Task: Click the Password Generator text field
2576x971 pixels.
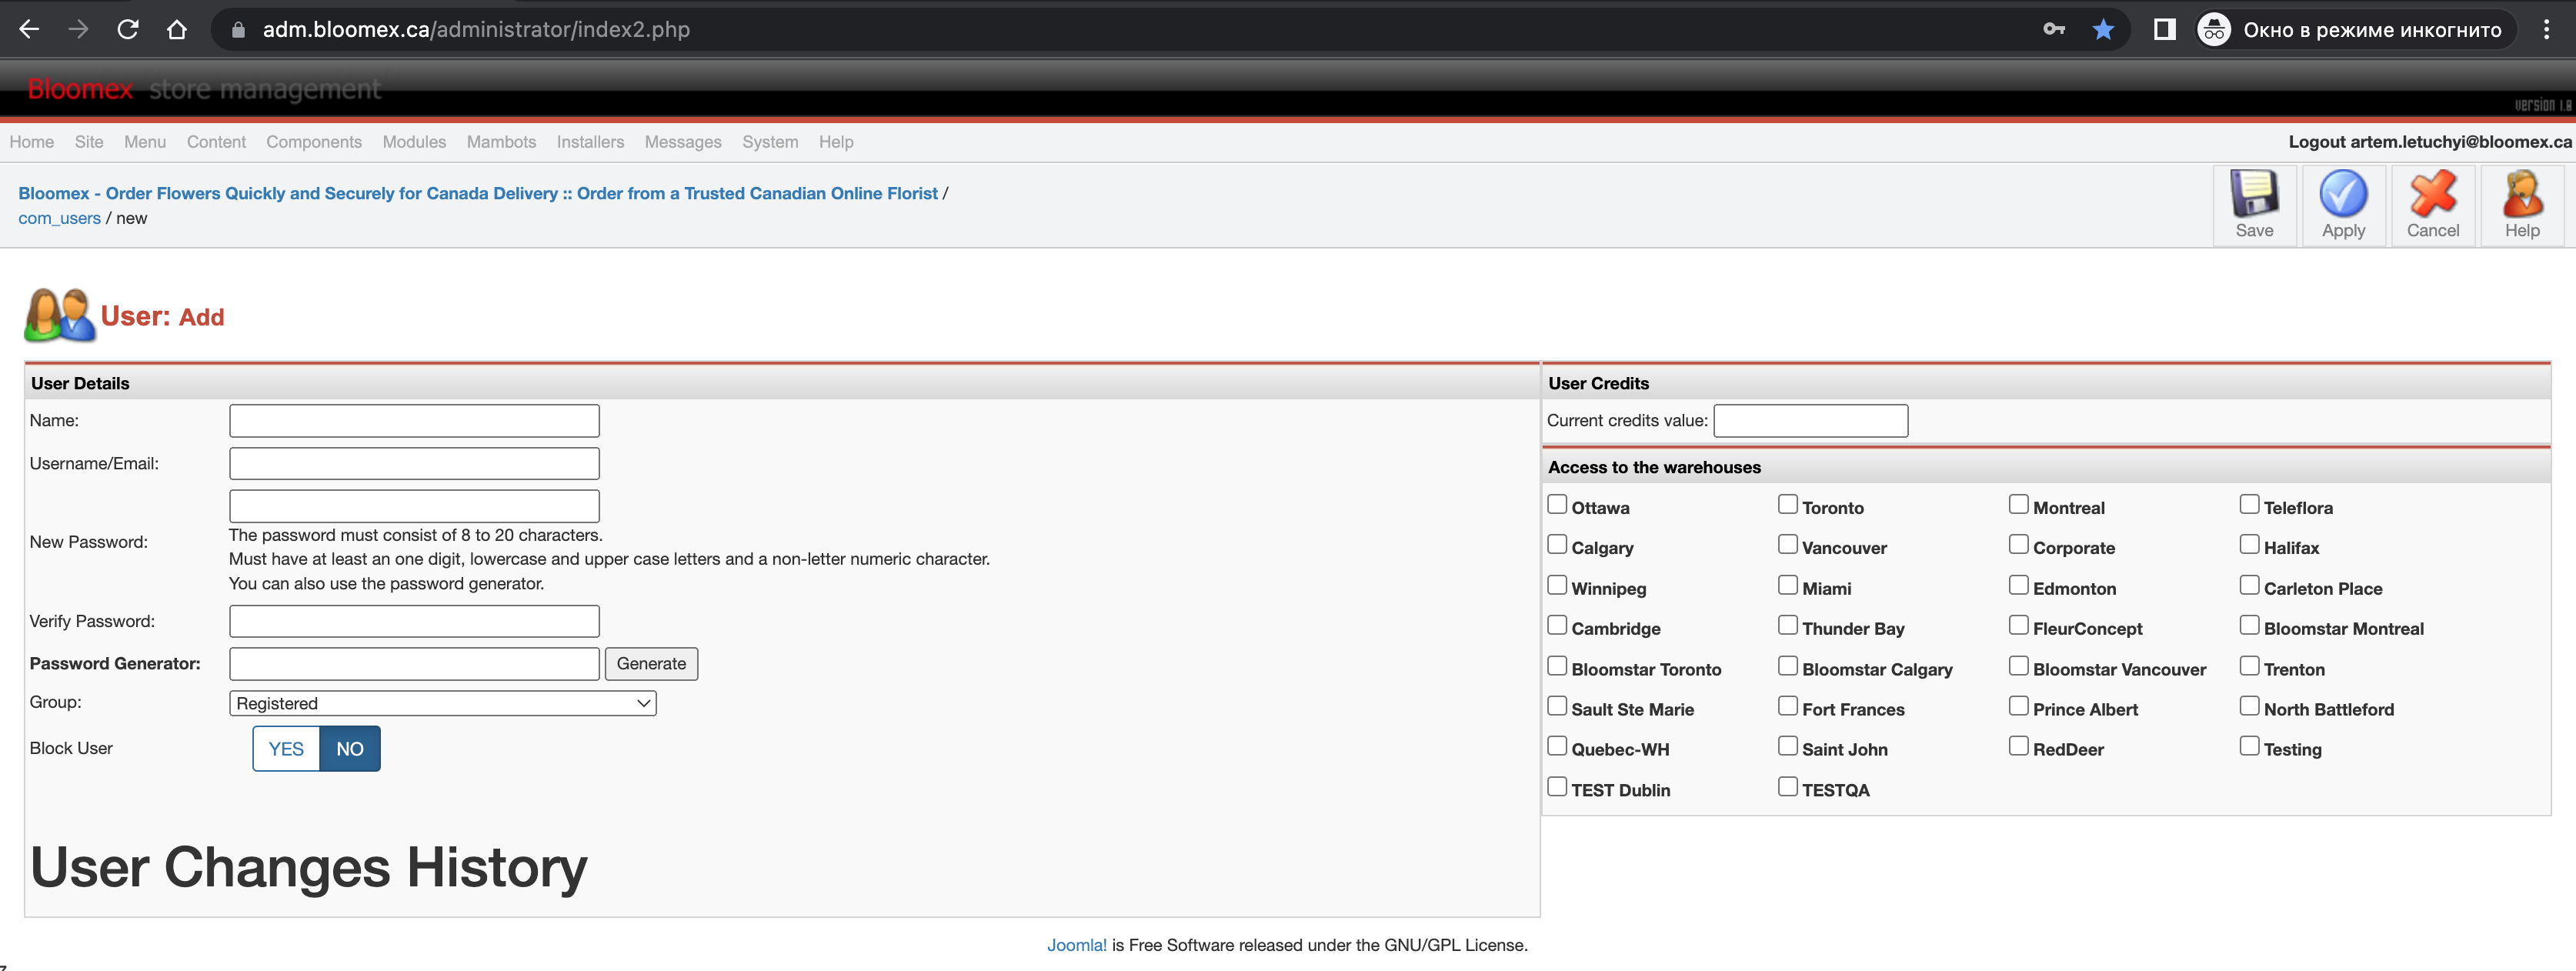Action: [414, 664]
